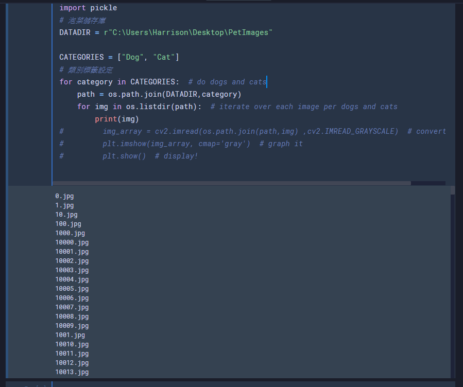Click the commented cv2.imread line
The image size is (463, 387).
(x=252, y=132)
